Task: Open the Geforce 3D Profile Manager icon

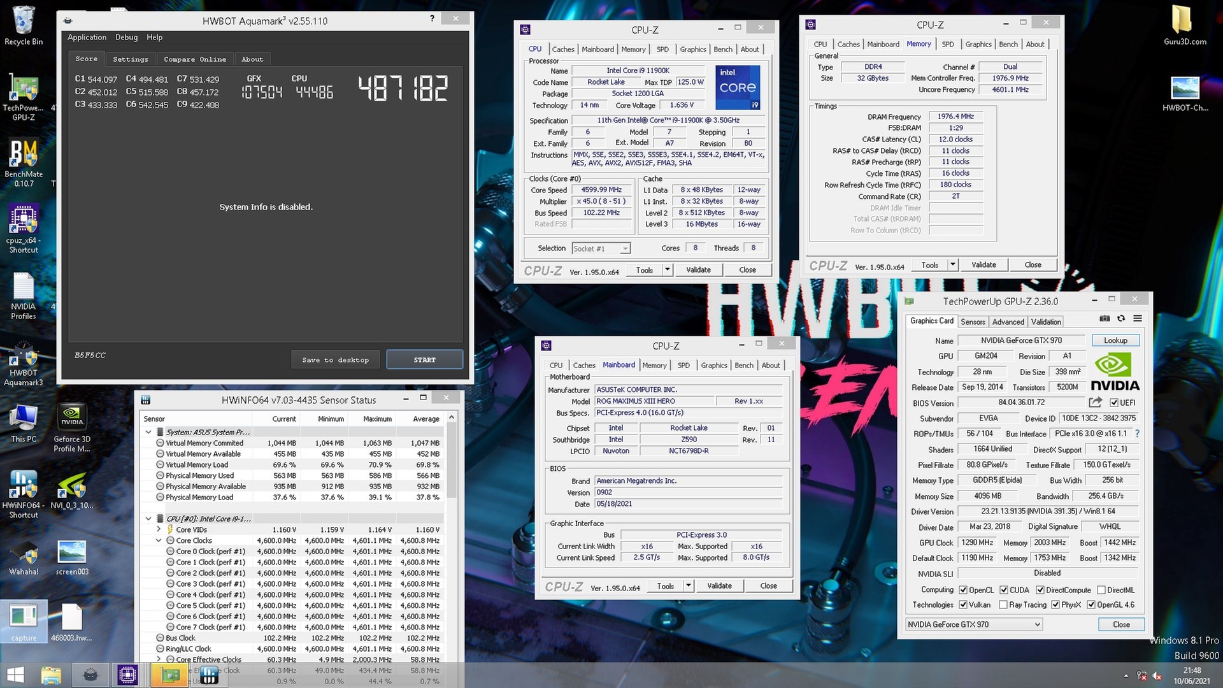Action: pyautogui.click(x=72, y=428)
